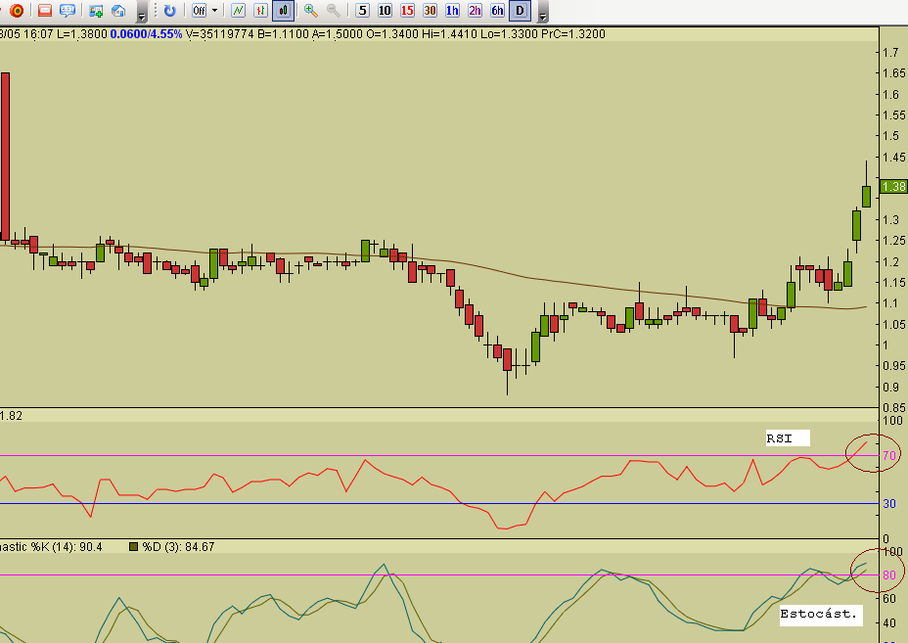The width and height of the screenshot is (908, 643).
Task: Click the Off button
Action: [x=199, y=11]
